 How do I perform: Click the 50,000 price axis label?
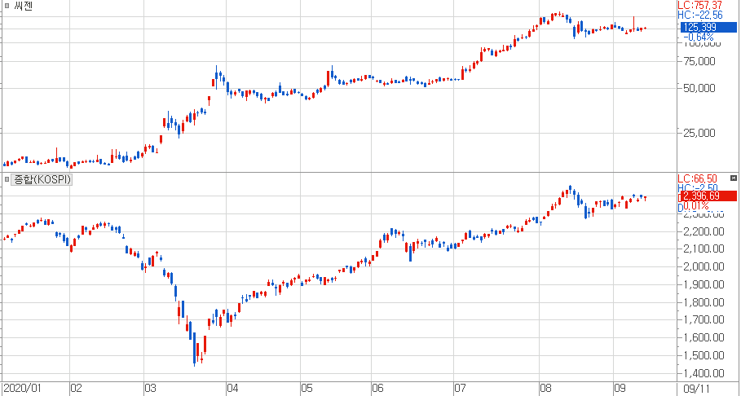[x=699, y=88]
